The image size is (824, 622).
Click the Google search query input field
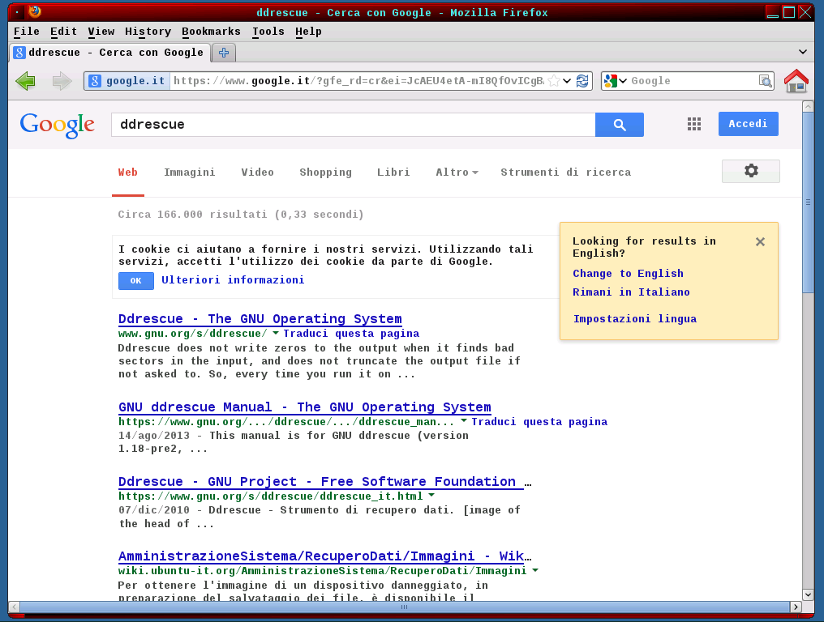(x=353, y=125)
